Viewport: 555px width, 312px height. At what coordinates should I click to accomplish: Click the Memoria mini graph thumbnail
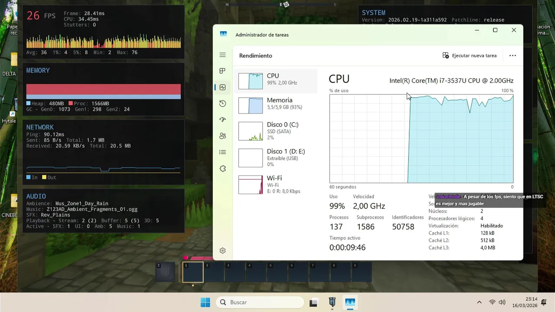pos(251,105)
